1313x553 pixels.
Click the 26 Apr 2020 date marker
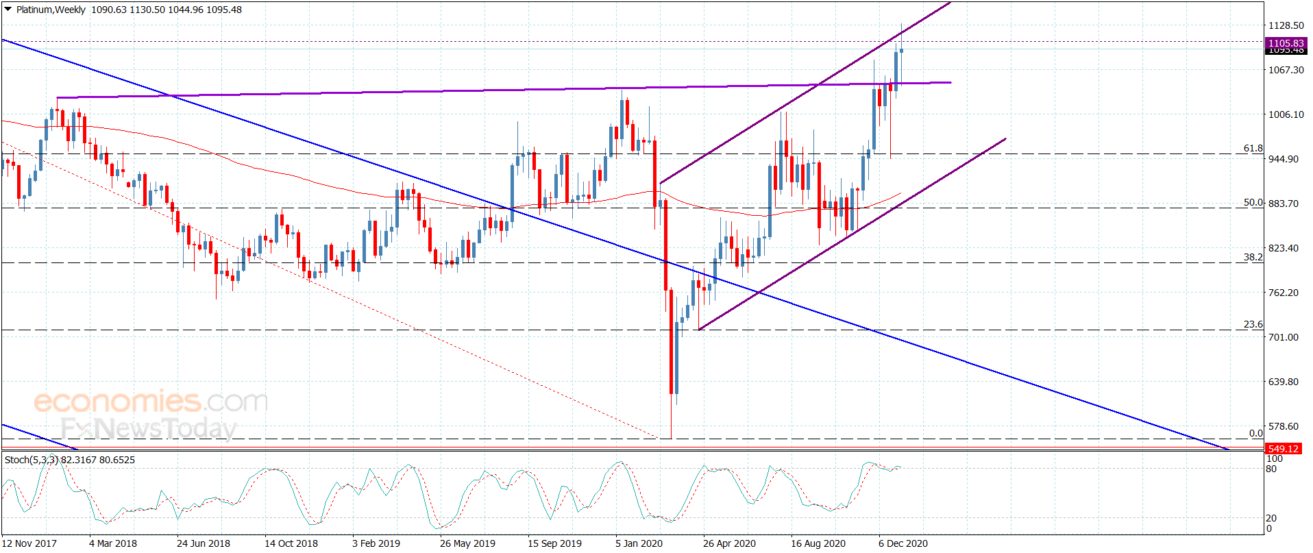tap(729, 543)
